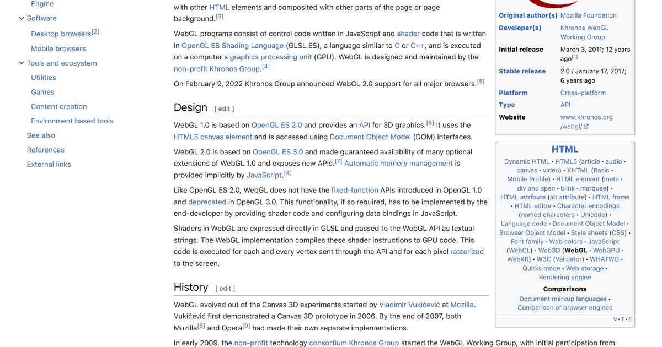Collapse the Tools and ecosystem sidebar section
Screen dimensions: 662x347
pyautogui.click(x=22, y=63)
